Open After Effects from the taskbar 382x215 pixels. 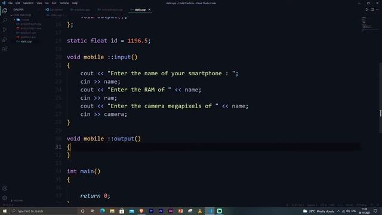[x=161, y=211]
